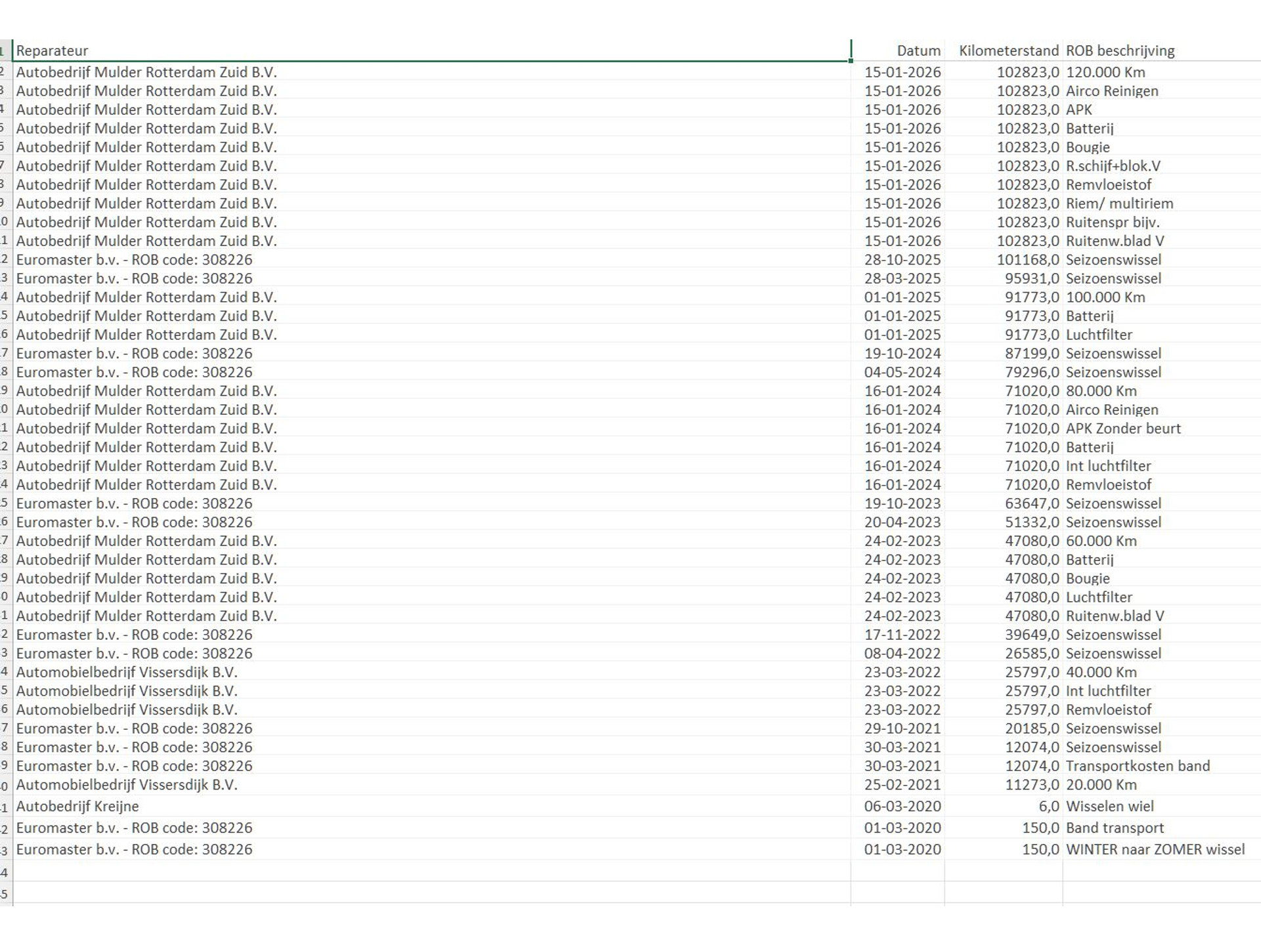
Task: Select the R.schijf+blok.V description cell
Action: point(1113,166)
